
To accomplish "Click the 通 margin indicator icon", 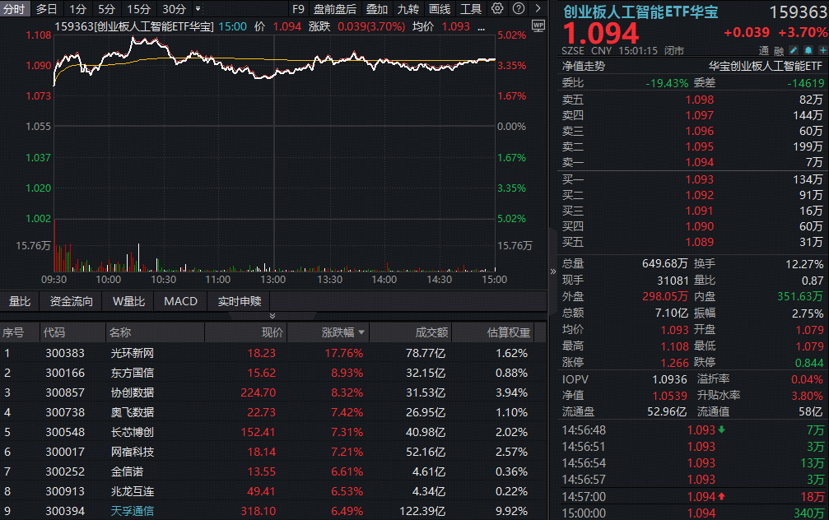I will (763, 49).
